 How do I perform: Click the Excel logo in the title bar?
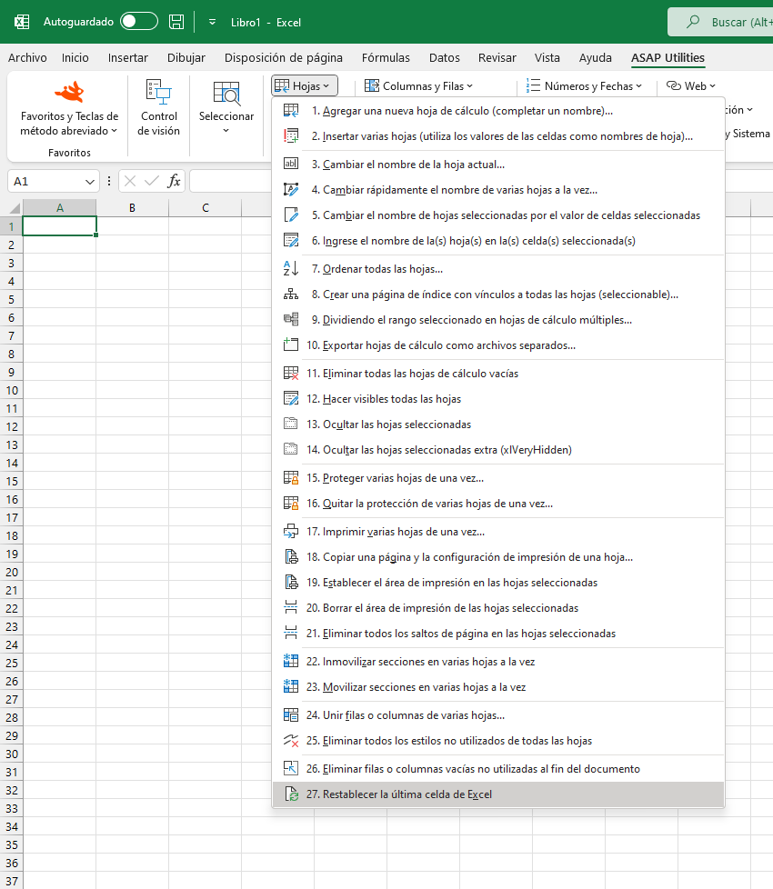pos(22,22)
